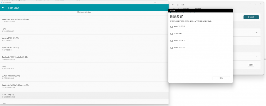Open hamburger menu in Settings window
The width and height of the screenshot is (266, 106).
[177, 5]
